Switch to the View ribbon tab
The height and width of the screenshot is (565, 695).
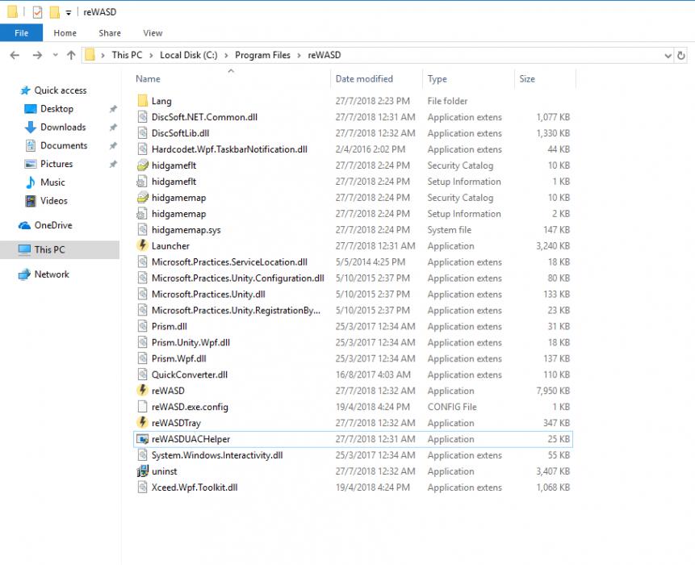point(153,33)
